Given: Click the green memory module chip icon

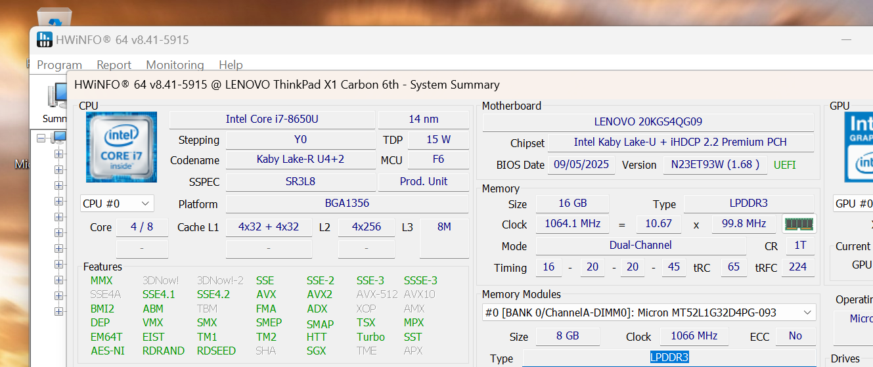Looking at the screenshot, I should (799, 224).
